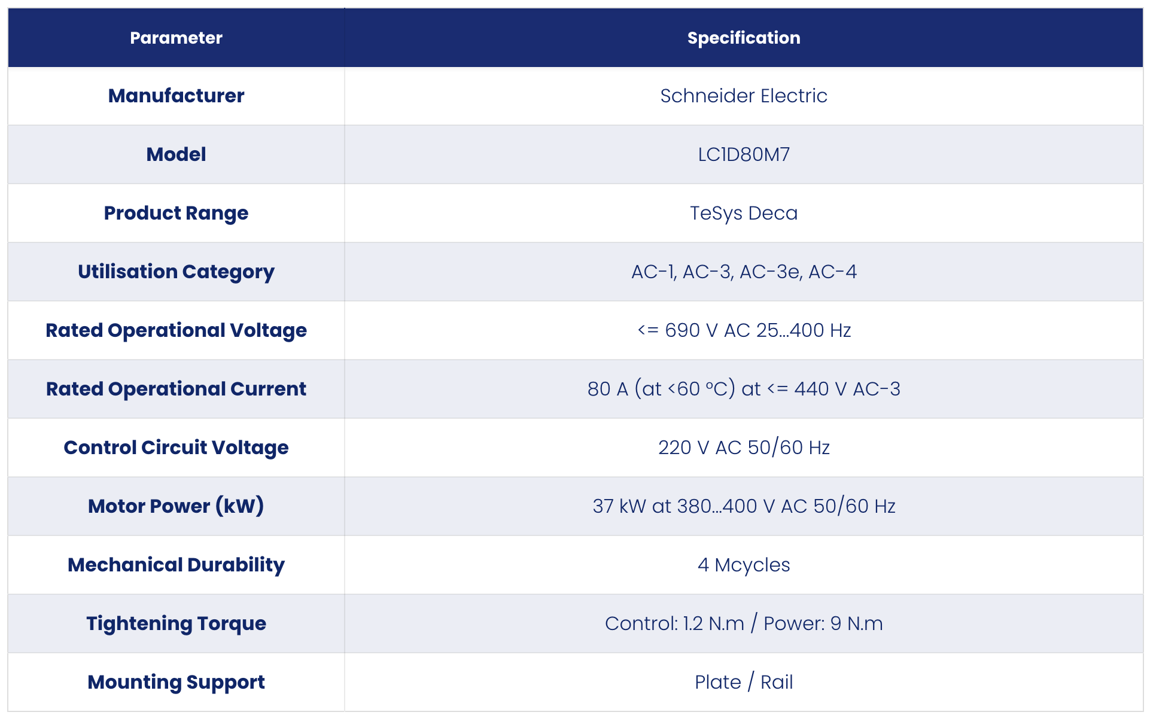Select the Rated Operational Current label
Screen dimensions: 1150x718
tap(176, 389)
